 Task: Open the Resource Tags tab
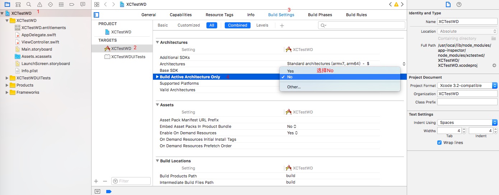(x=219, y=15)
